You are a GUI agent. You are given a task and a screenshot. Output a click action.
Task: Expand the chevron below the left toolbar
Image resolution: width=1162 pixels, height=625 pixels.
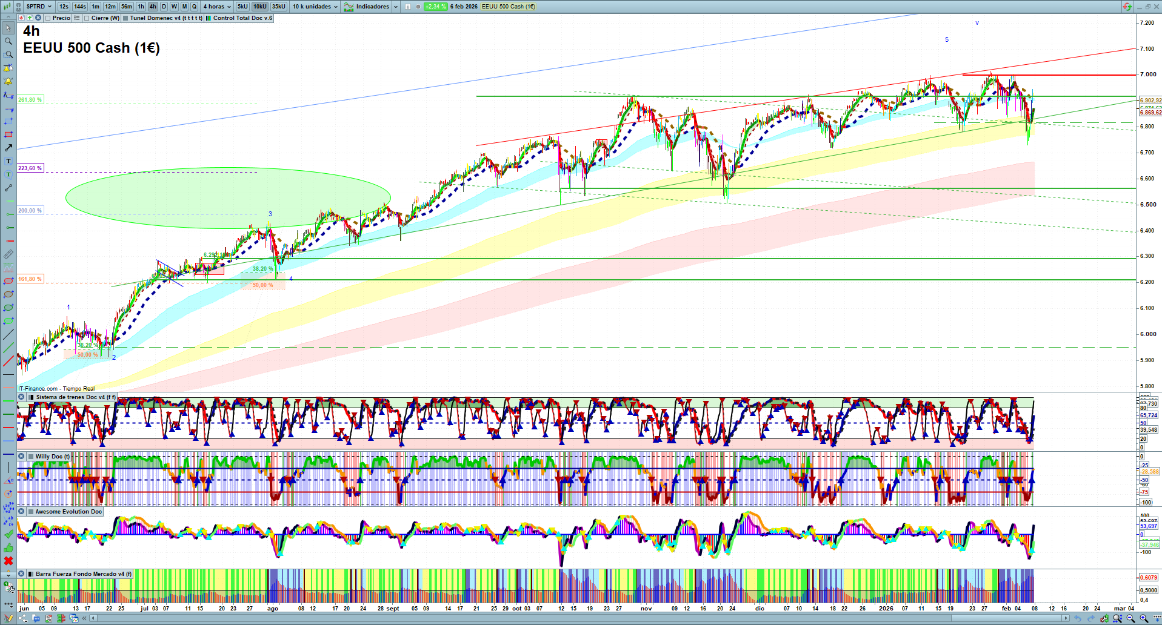[x=8, y=575]
